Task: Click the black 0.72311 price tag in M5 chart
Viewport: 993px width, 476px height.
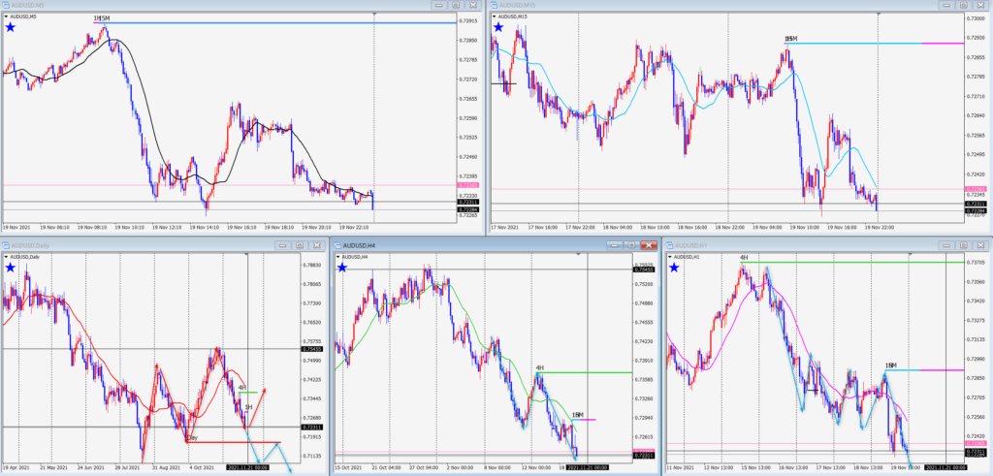Action: point(468,202)
